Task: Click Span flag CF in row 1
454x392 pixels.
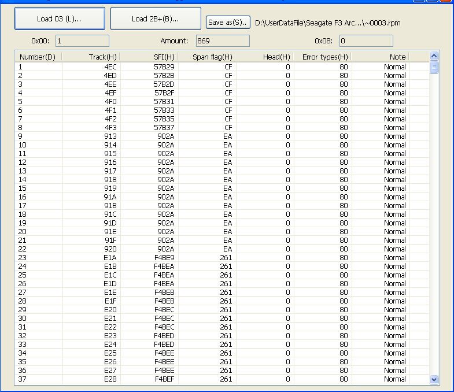Action: pos(228,67)
